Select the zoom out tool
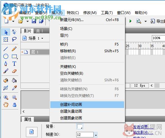165x138 pixels. (14, 97)
